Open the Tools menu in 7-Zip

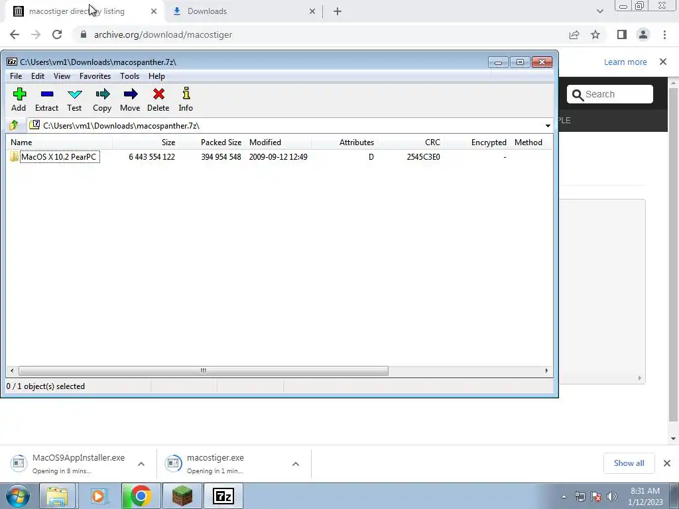(129, 76)
